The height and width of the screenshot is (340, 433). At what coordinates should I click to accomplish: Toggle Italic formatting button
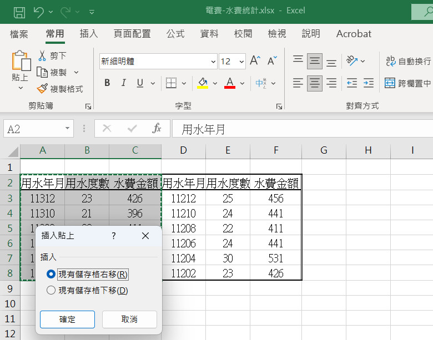point(123,83)
